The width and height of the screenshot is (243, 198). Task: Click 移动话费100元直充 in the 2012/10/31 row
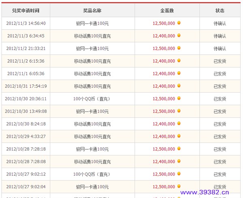pyautogui.click(x=92, y=86)
